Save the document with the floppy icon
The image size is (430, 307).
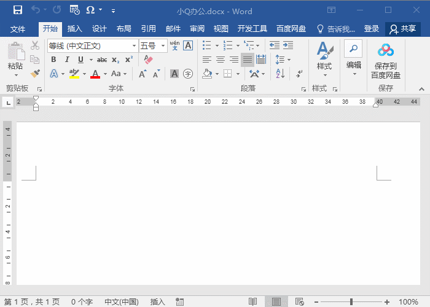tap(18, 10)
